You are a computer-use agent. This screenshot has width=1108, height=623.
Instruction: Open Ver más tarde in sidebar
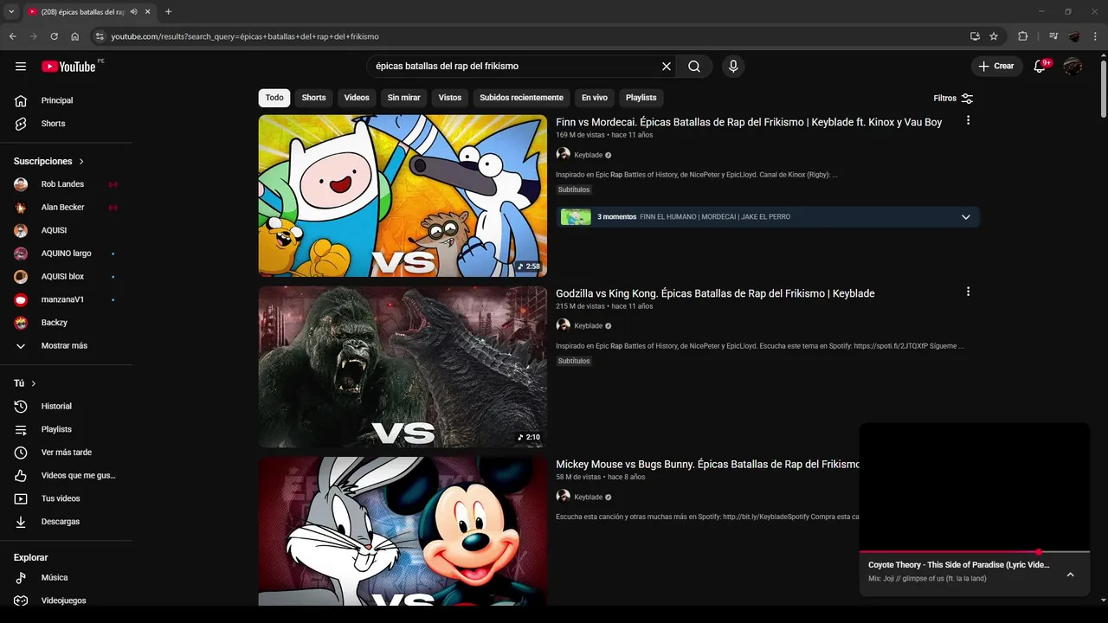click(67, 453)
